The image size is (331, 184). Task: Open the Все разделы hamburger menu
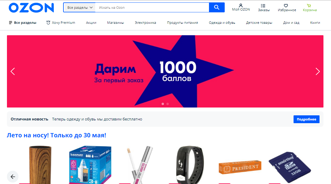pyautogui.click(x=23, y=23)
